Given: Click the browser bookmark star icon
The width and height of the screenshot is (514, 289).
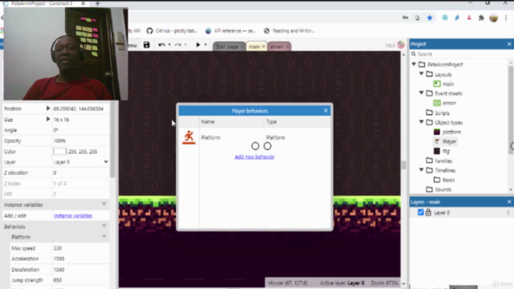Looking at the screenshot, I should click(430, 18).
